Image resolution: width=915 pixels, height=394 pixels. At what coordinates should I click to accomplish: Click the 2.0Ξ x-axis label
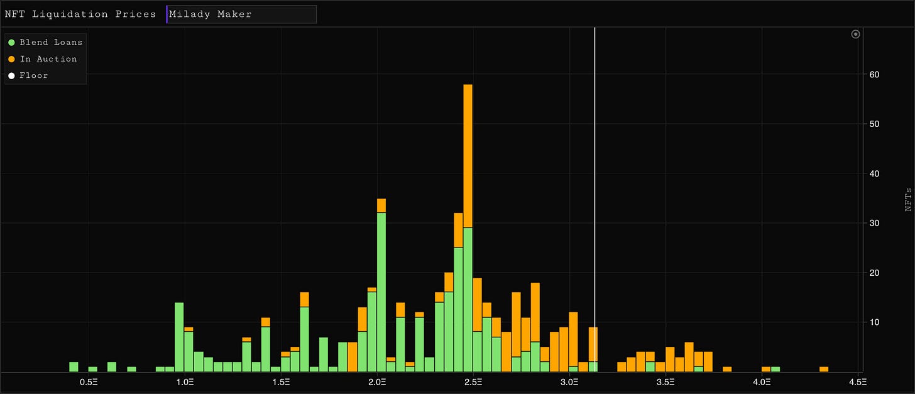(x=377, y=382)
